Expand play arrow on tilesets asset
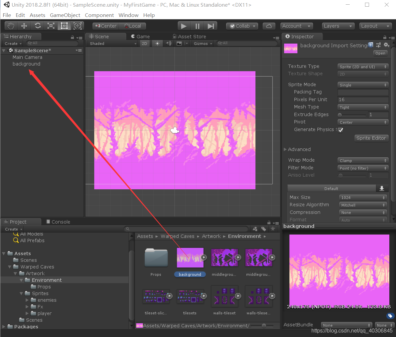 [x=204, y=296]
